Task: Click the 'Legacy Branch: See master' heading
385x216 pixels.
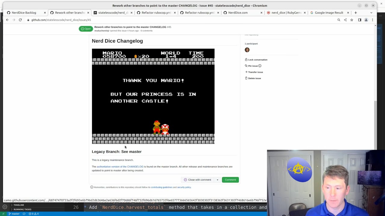Action: point(117,151)
